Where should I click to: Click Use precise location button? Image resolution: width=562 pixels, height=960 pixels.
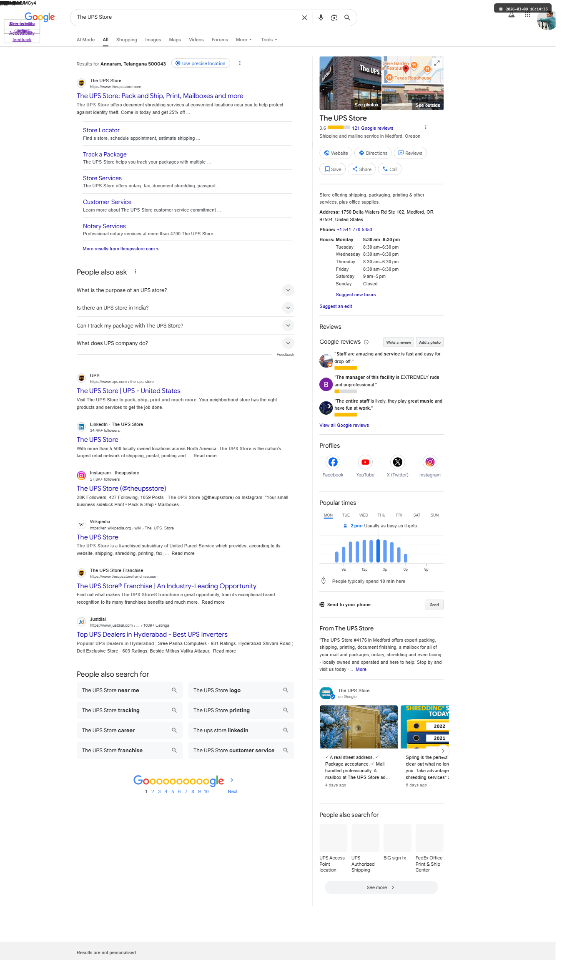(201, 63)
